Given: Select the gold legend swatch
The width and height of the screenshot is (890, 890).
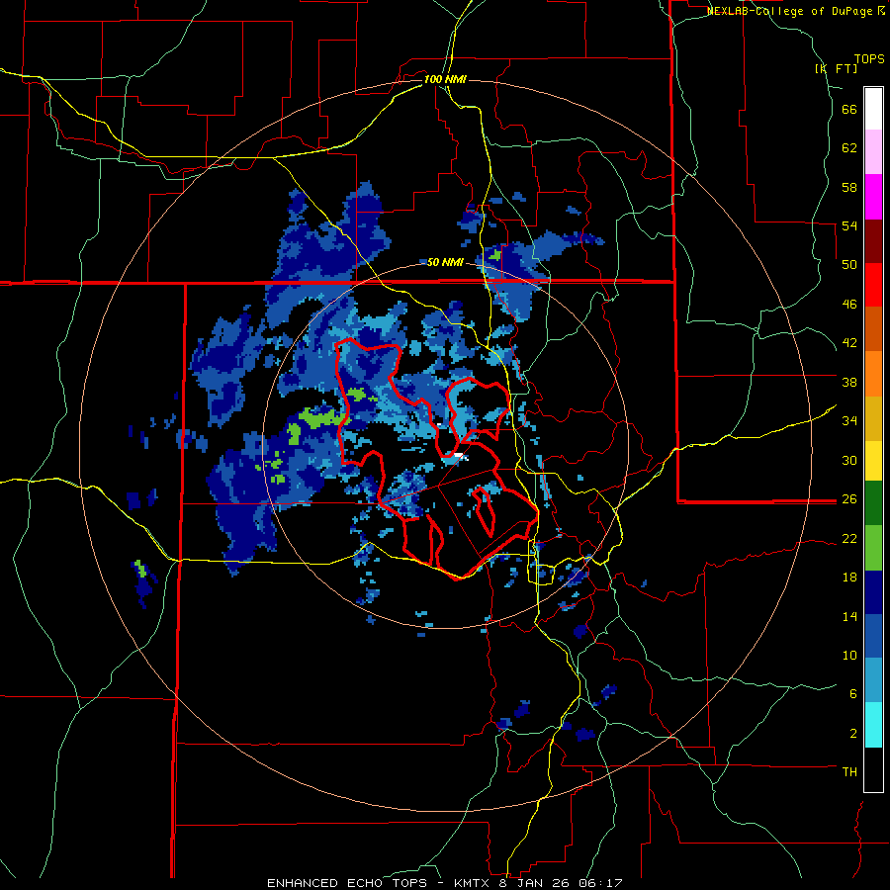Looking at the screenshot, I should [873, 417].
